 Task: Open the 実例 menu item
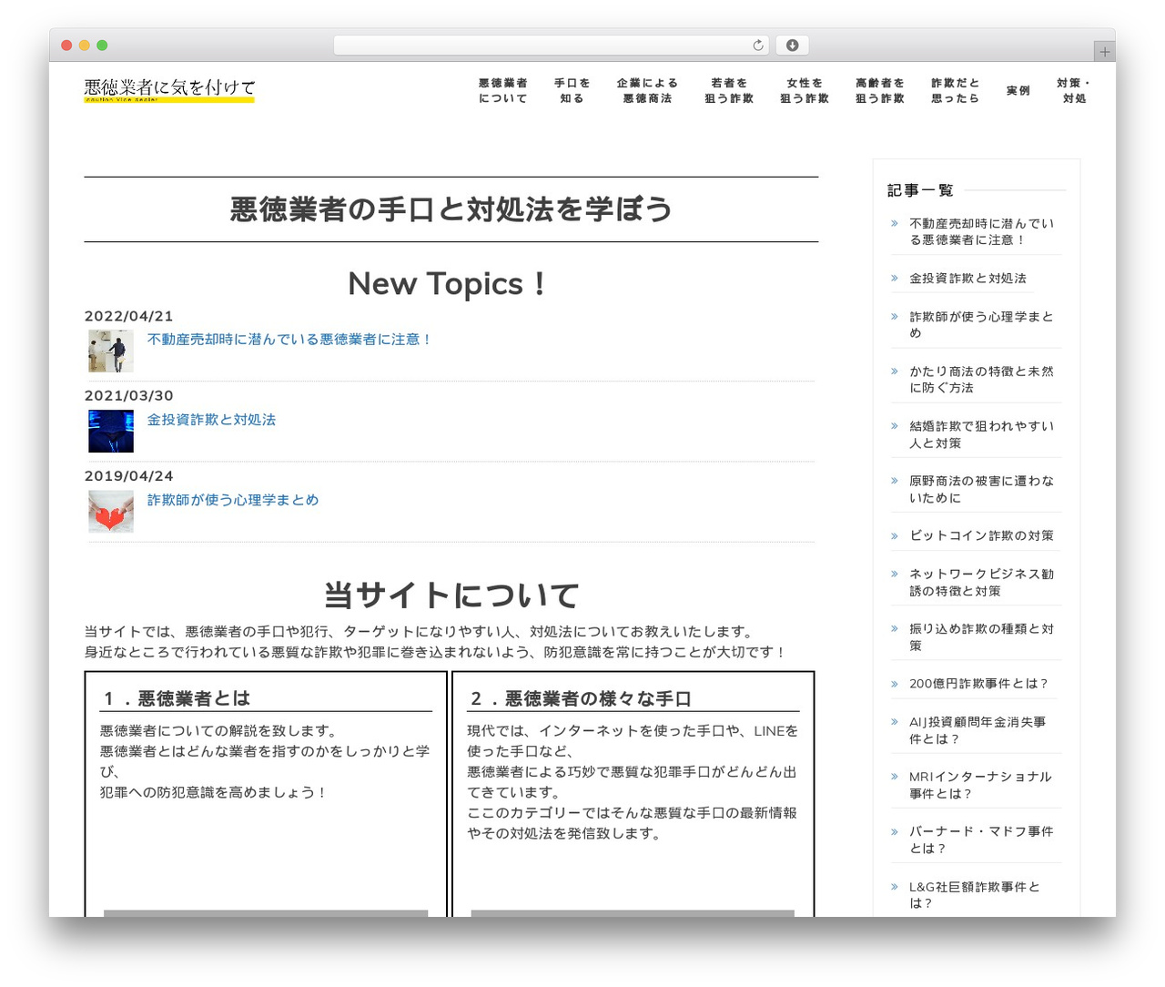click(x=1018, y=90)
